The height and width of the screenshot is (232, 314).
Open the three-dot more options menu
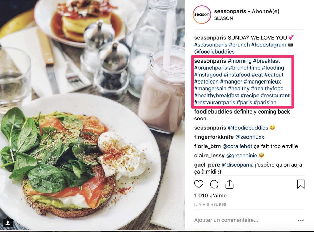(x=301, y=221)
